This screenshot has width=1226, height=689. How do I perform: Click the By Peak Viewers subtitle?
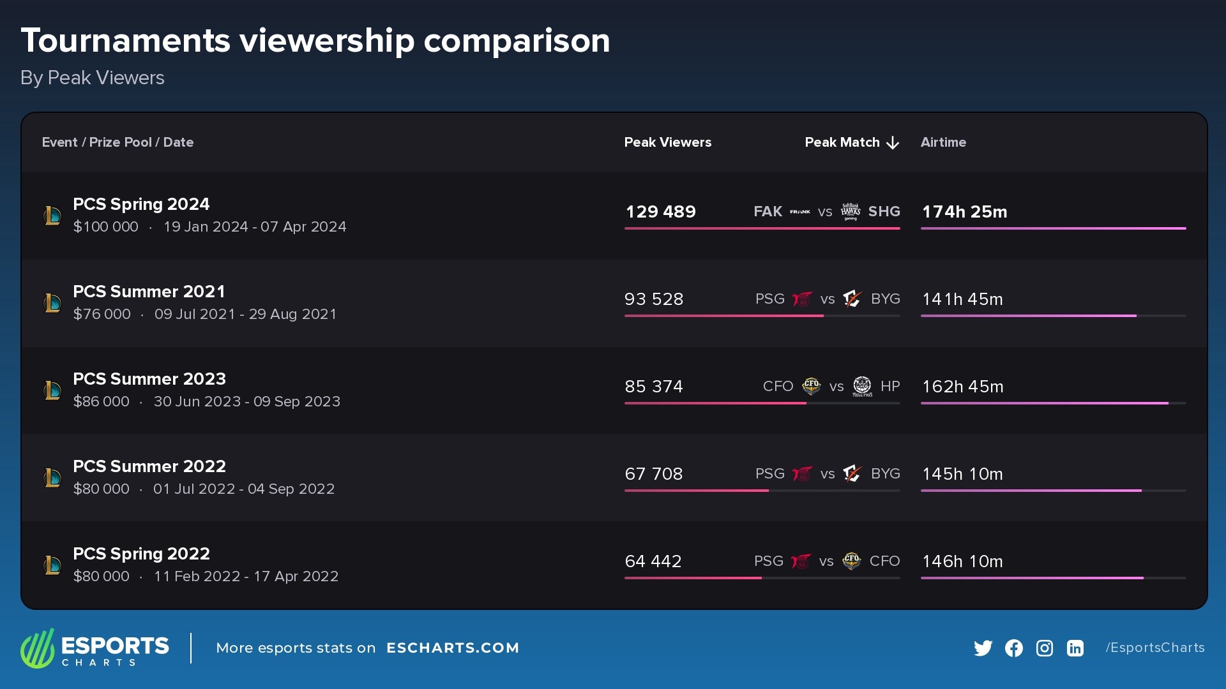coord(93,78)
